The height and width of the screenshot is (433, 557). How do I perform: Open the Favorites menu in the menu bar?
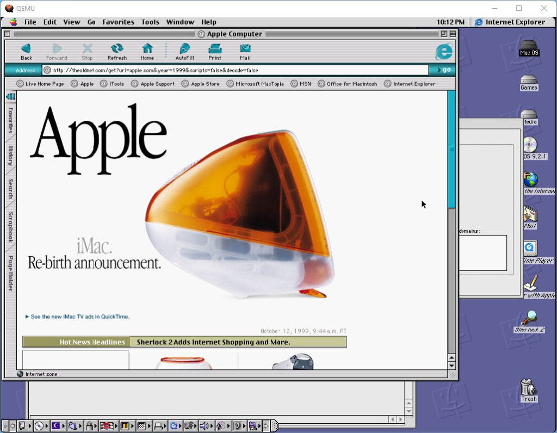(x=118, y=22)
